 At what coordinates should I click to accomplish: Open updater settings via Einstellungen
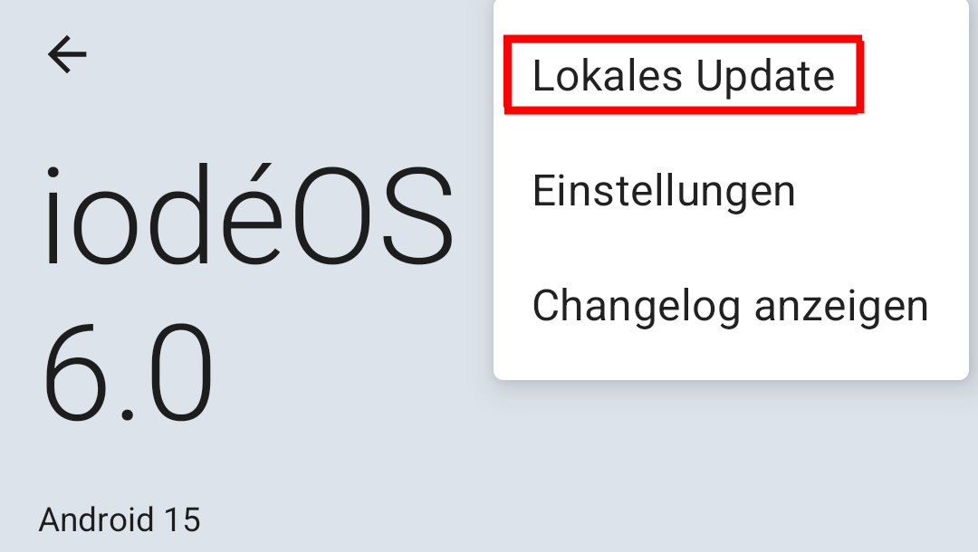pyautogui.click(x=664, y=191)
